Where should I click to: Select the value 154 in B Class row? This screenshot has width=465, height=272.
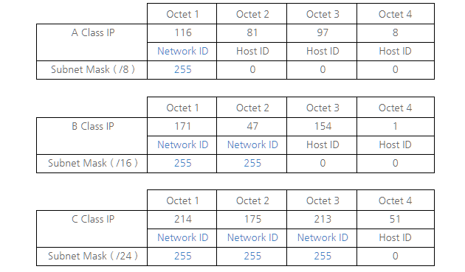[x=323, y=126]
